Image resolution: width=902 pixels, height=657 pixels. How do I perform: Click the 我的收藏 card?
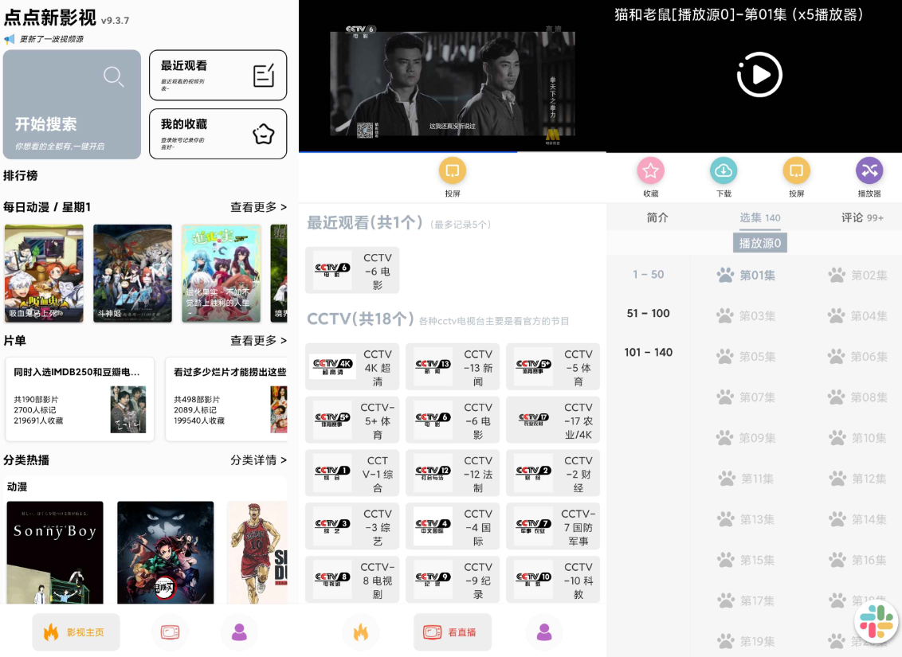[x=218, y=134]
